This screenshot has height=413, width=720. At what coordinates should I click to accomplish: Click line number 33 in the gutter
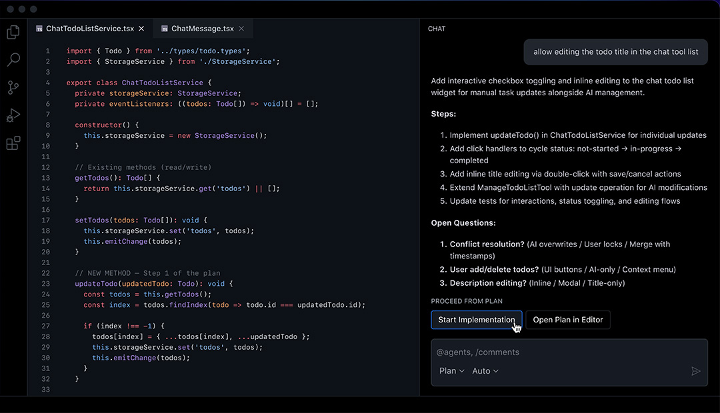[45, 390]
